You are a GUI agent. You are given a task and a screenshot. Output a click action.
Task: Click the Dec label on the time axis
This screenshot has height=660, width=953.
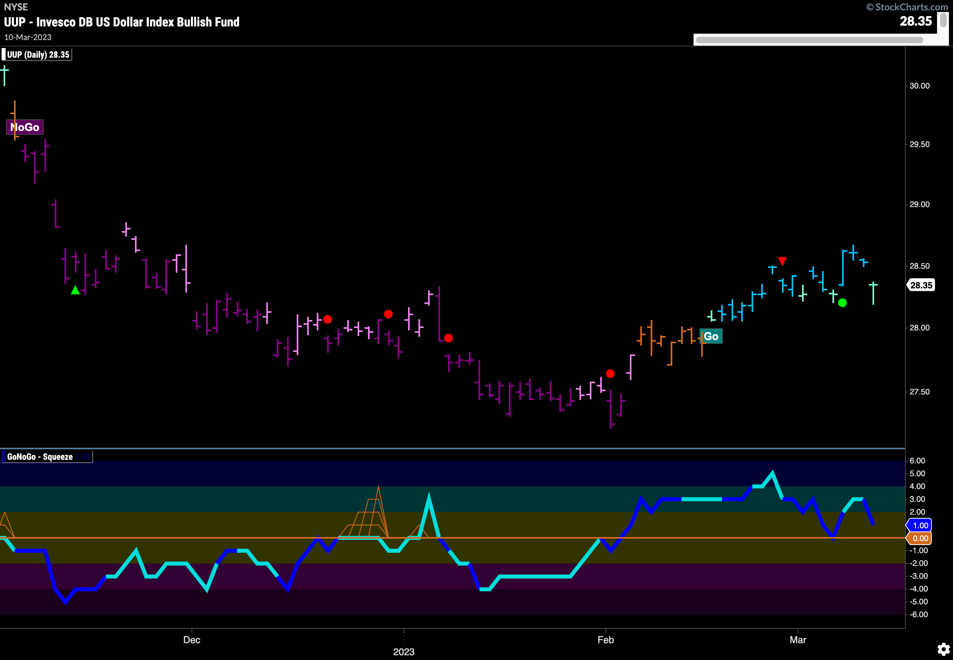click(x=191, y=640)
